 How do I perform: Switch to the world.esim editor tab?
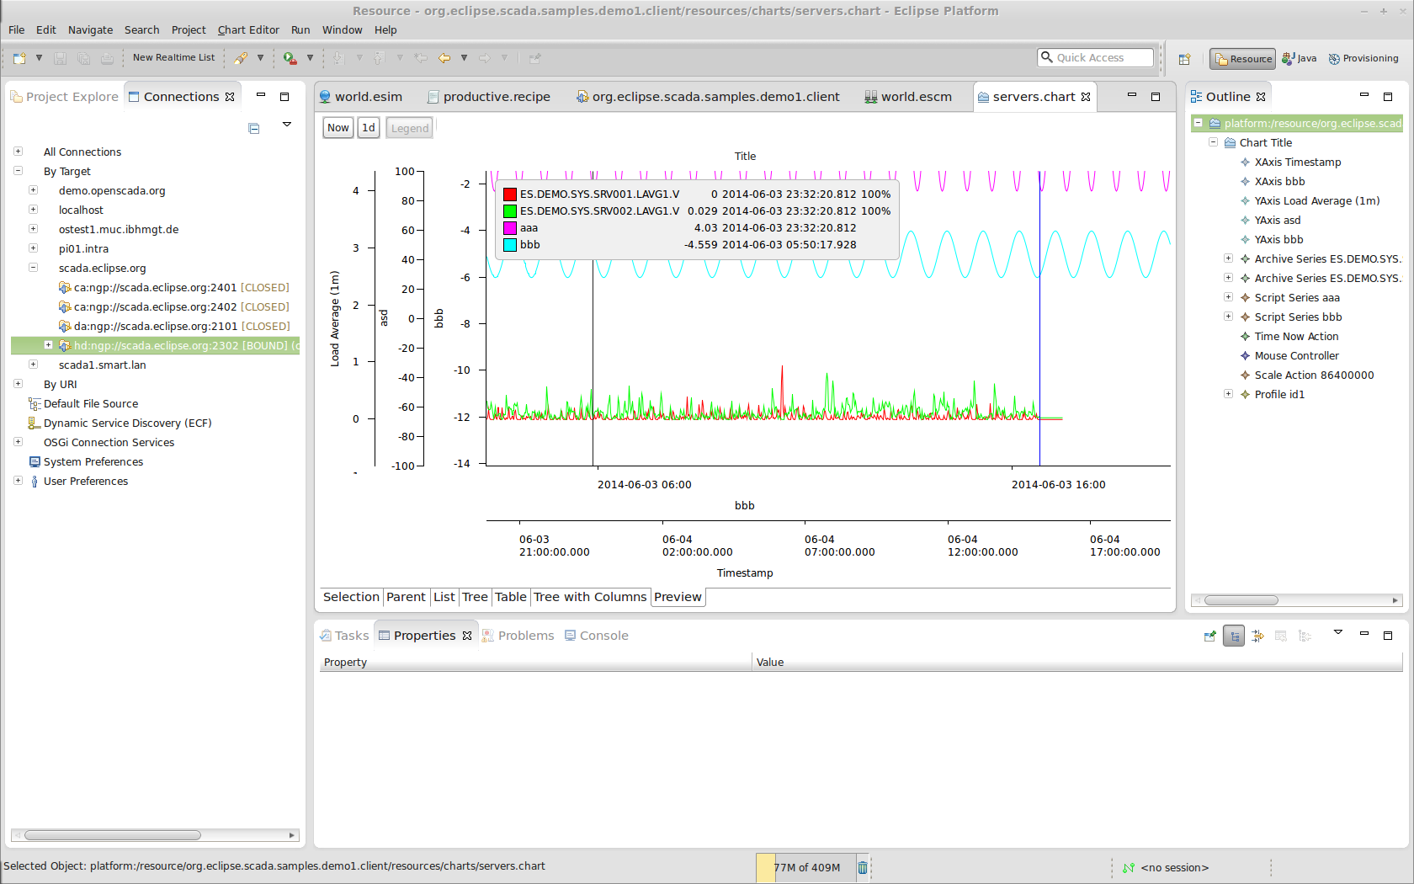[x=368, y=97]
